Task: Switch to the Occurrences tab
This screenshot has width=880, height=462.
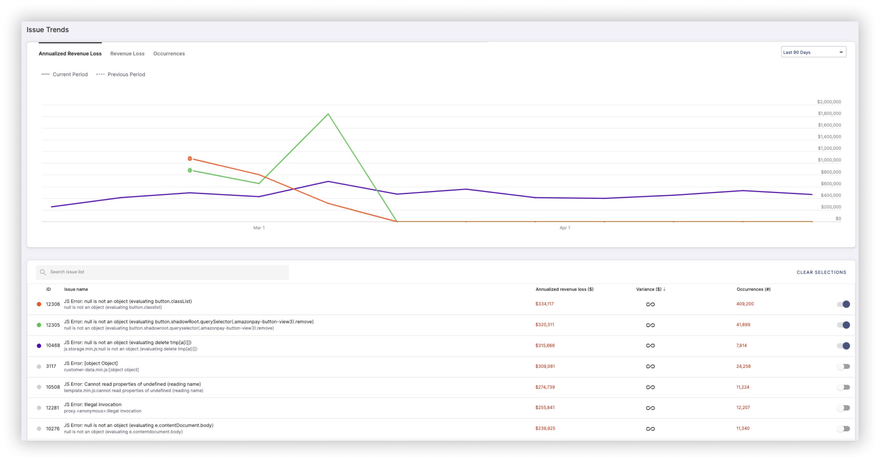Action: click(169, 53)
